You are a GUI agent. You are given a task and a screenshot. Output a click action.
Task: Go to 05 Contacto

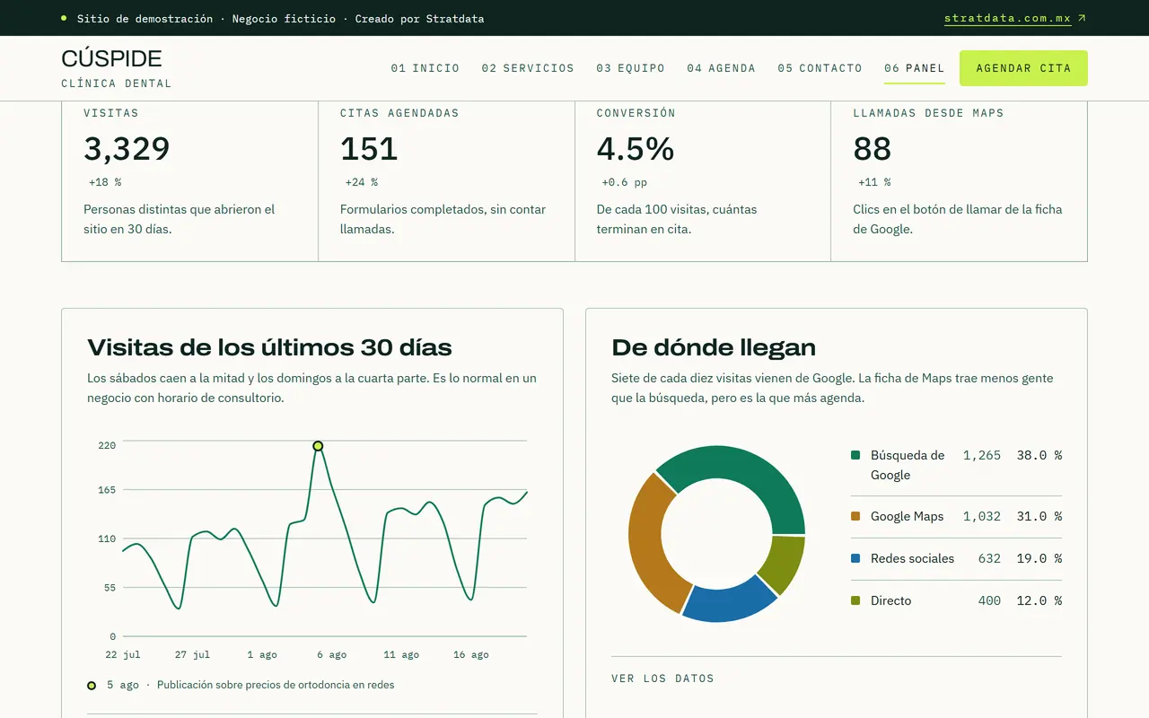820,68
